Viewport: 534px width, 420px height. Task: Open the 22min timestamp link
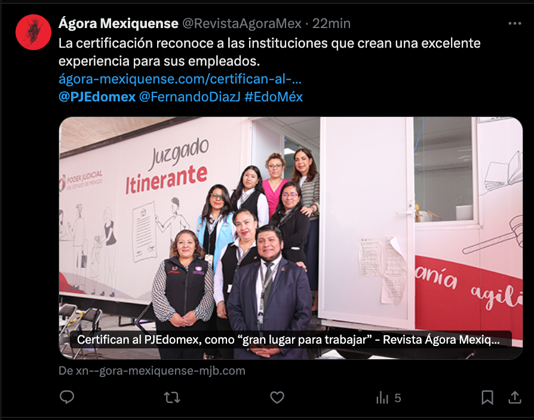[x=332, y=23]
